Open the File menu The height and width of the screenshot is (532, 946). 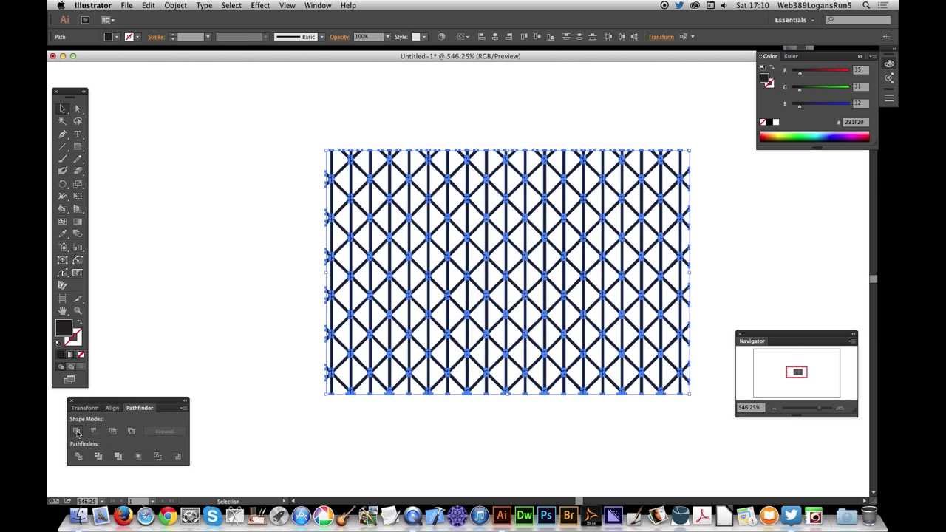[x=126, y=5]
